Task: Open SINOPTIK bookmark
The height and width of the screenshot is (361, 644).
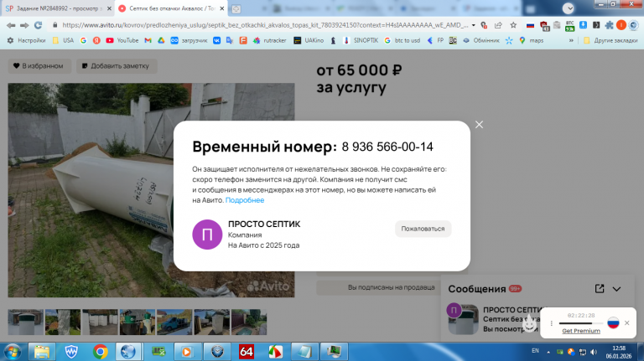Action: point(361,40)
